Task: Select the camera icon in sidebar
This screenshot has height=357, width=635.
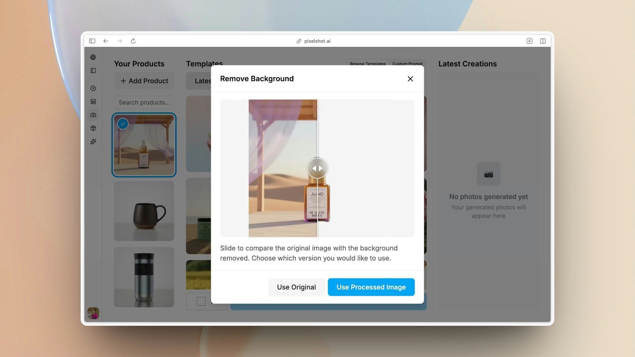Action: (93, 115)
